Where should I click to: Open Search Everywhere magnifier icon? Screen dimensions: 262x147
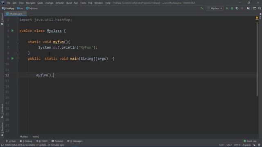coord(260,8)
